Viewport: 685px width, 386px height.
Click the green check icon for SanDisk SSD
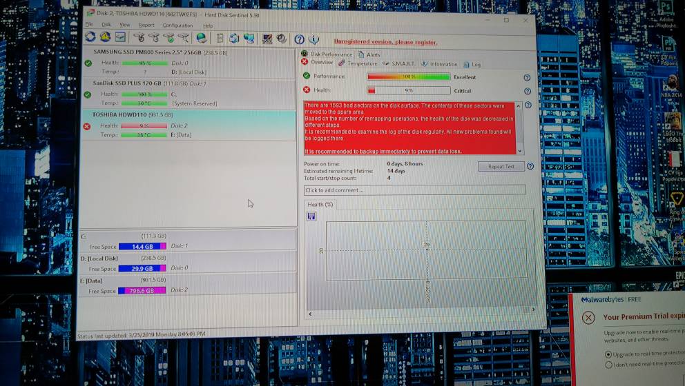point(88,94)
